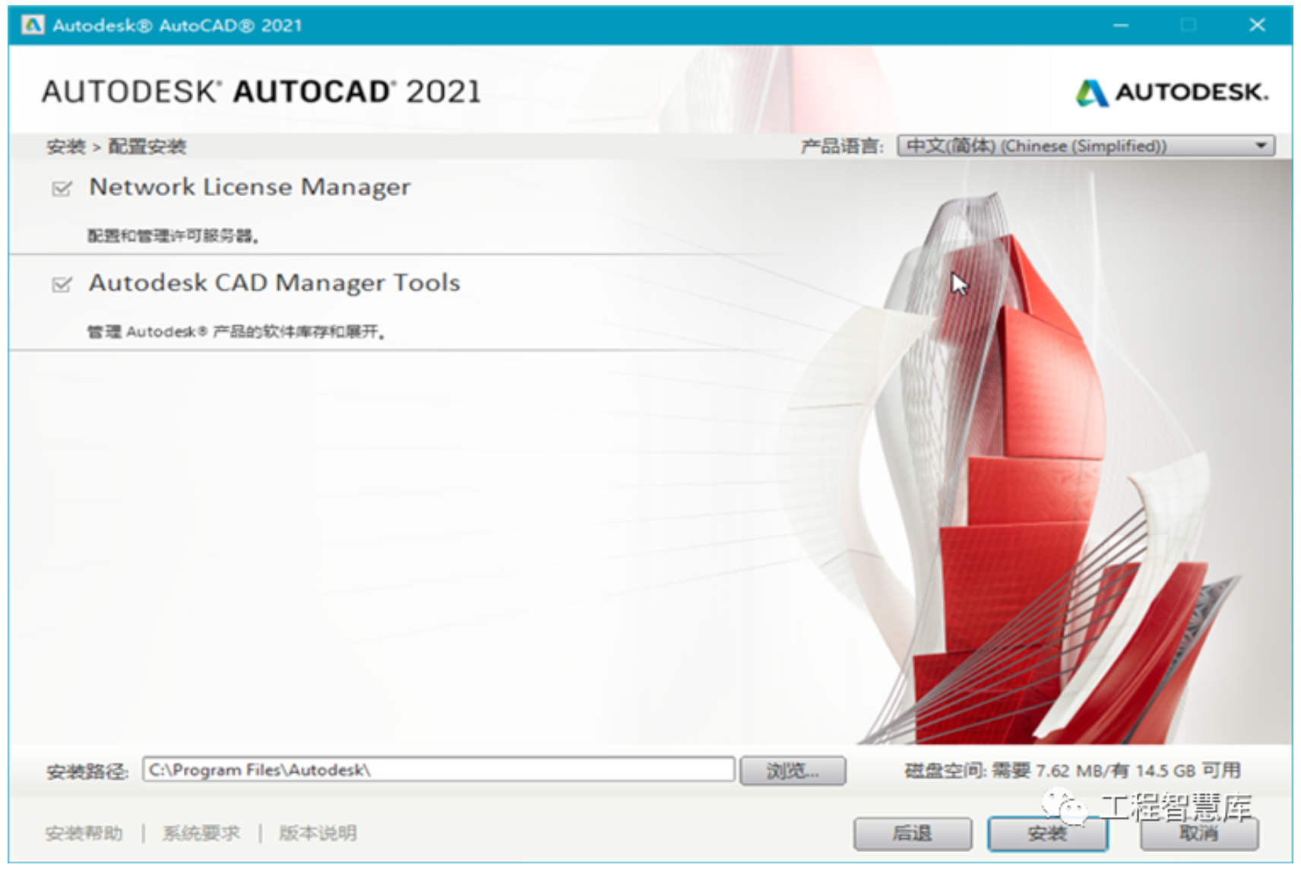This screenshot has width=1301, height=871.
Task: Click the description about Autodesk product library
Action: click(x=236, y=332)
